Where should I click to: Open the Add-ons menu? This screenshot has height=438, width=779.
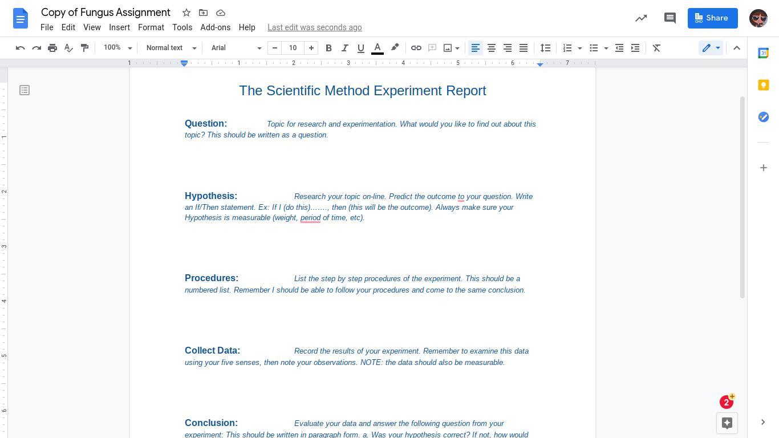pyautogui.click(x=216, y=27)
